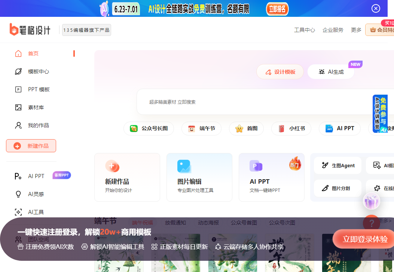This screenshot has height=272, width=394.
Task: Switch to the 动态海报 category tab
Action: pyautogui.click(x=208, y=223)
